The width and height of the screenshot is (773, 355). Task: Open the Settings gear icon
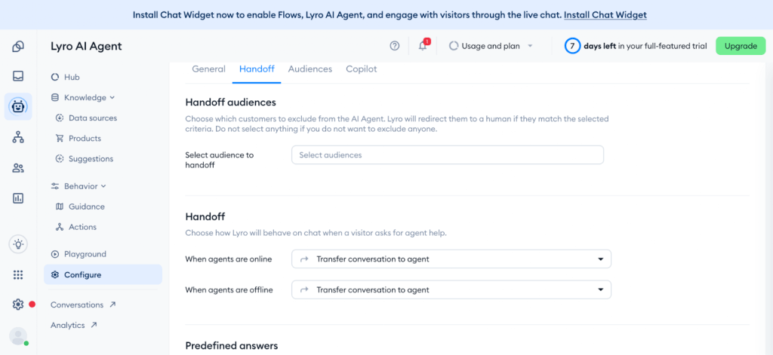[x=18, y=305]
